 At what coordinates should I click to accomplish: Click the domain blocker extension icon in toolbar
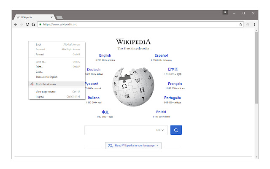(248, 25)
